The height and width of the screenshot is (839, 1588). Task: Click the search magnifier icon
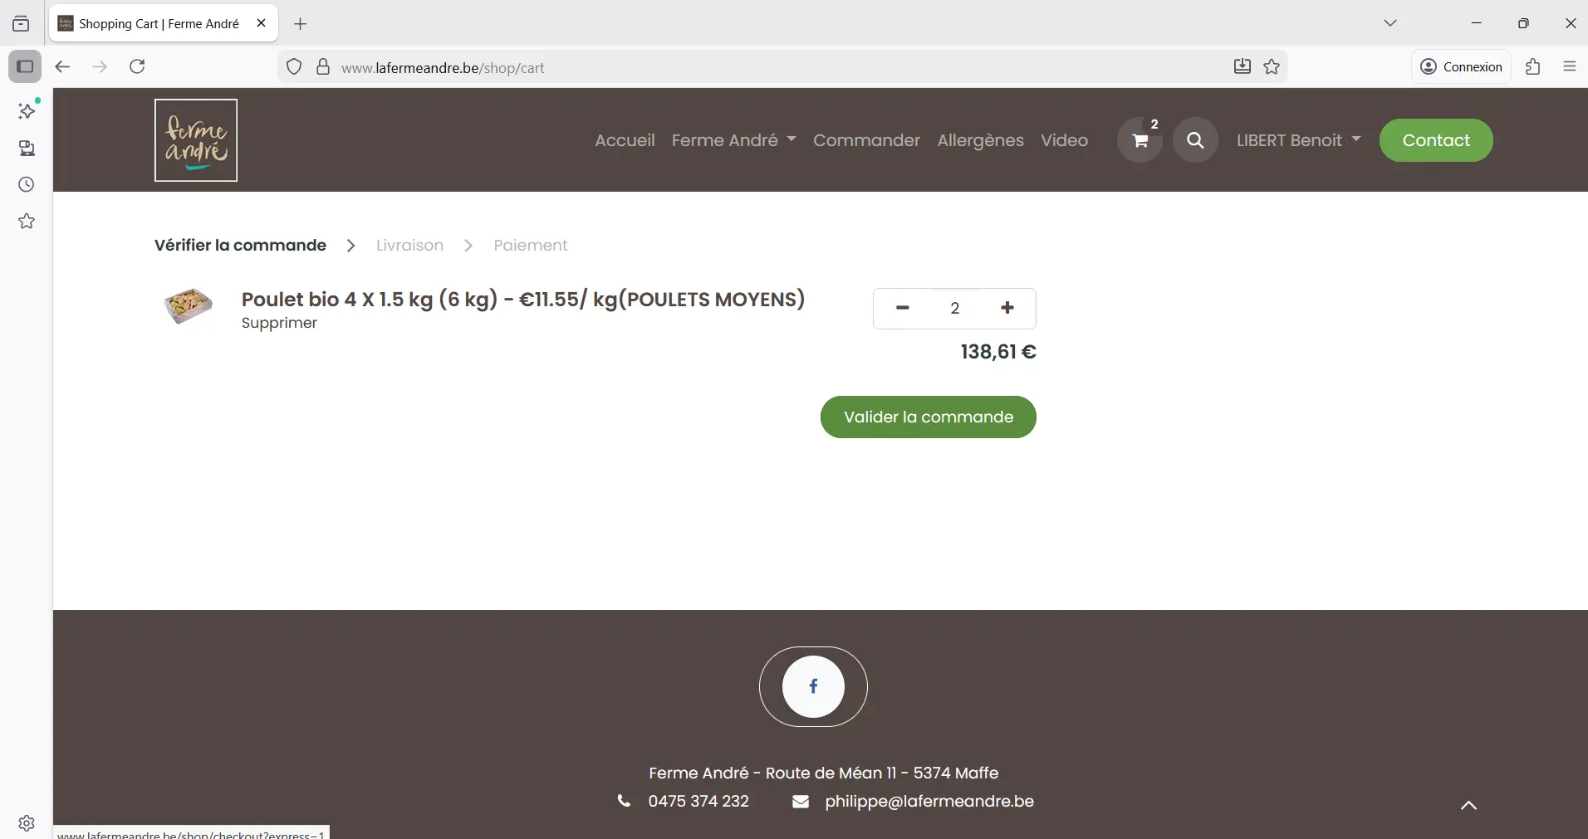click(x=1195, y=140)
